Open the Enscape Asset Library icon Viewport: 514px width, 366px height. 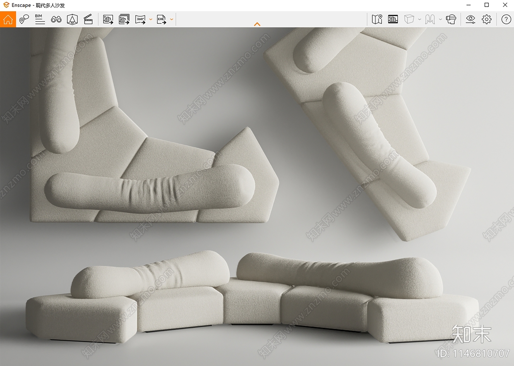[x=393, y=19]
